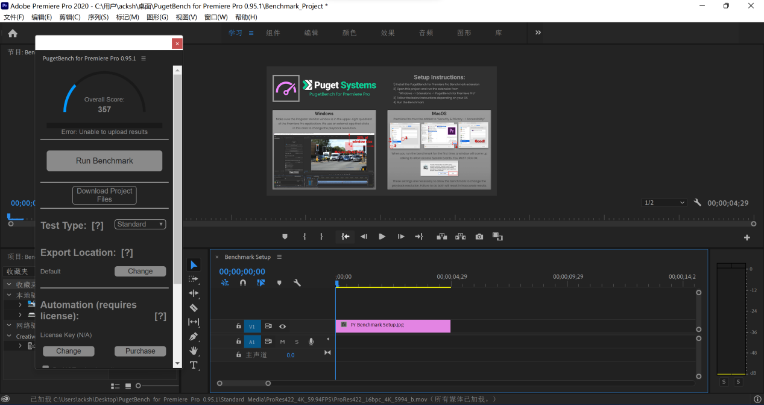Click Download Project Files button
The image size is (764, 405).
pyautogui.click(x=104, y=195)
